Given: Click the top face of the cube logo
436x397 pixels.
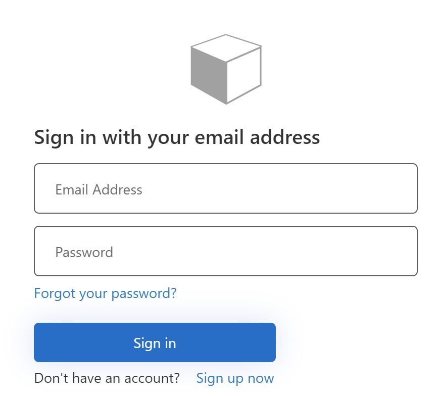Looking at the screenshot, I should coord(226,47).
